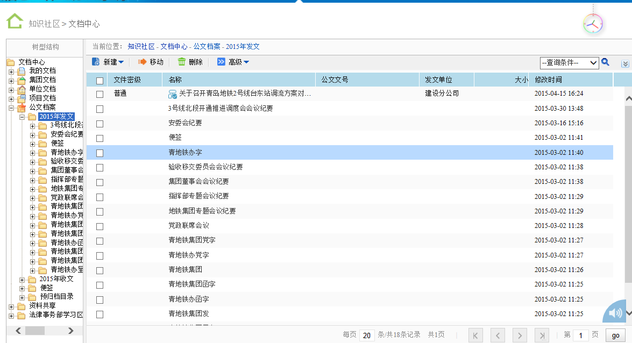Viewport: 632px width, 343px height.
Task: Click the magnifier search icon
Action: tap(605, 62)
